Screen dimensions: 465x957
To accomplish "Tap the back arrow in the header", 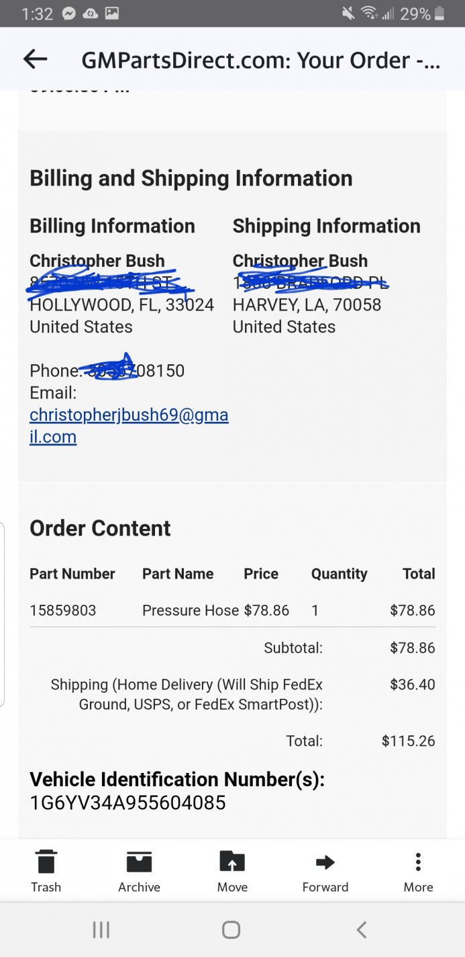I will [35, 59].
